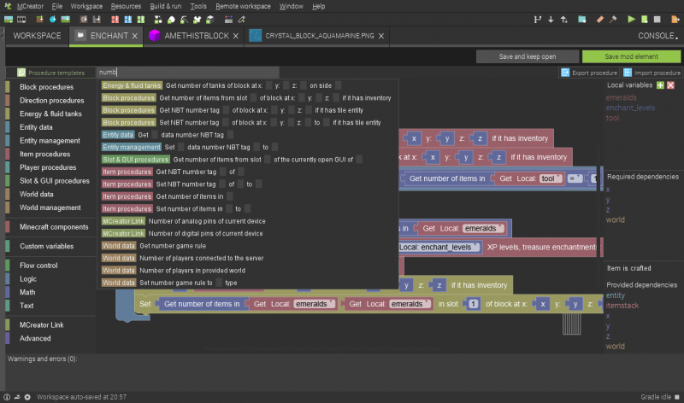
Task: Click the slot number 1 field in bottom Set row
Action: [x=473, y=304]
